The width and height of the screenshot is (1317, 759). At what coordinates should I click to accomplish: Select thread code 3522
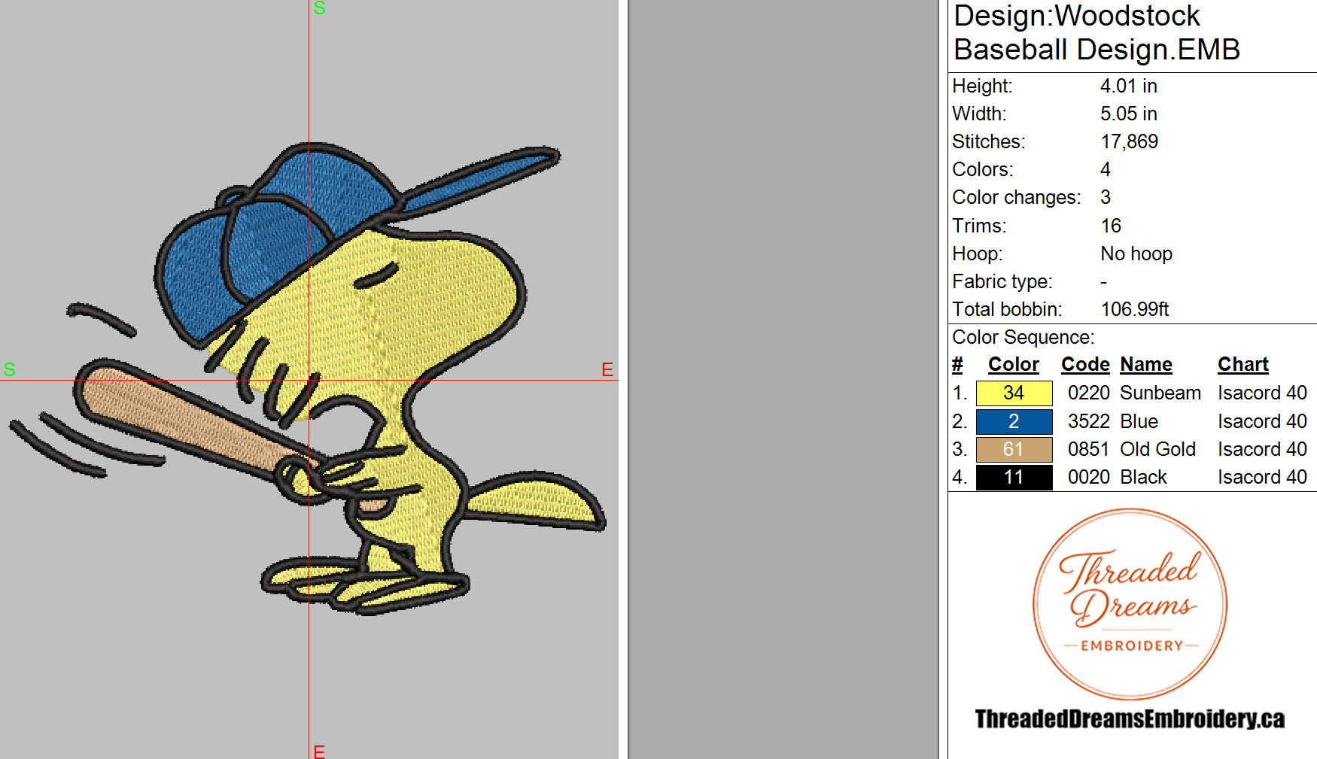point(1089,422)
